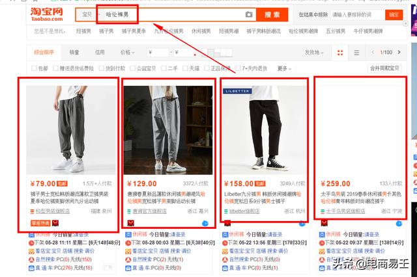Select the 天猫 filter checkbox

(x=185, y=68)
